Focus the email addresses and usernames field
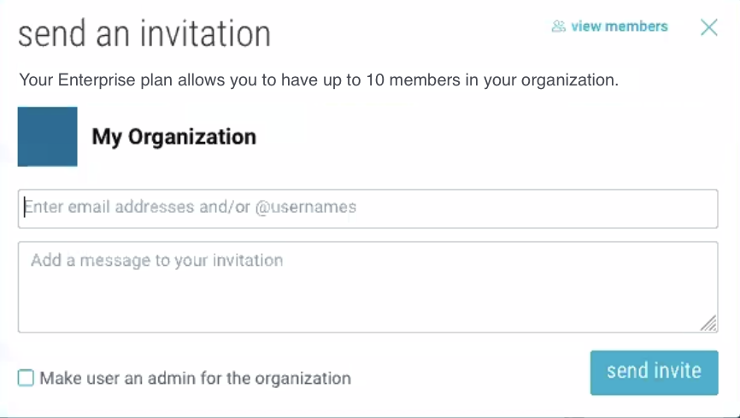The image size is (740, 418). 368,209
